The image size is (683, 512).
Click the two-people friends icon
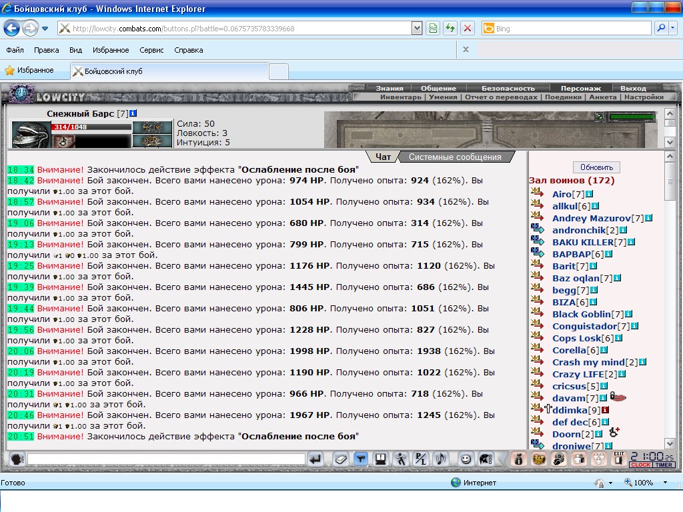[579, 459]
